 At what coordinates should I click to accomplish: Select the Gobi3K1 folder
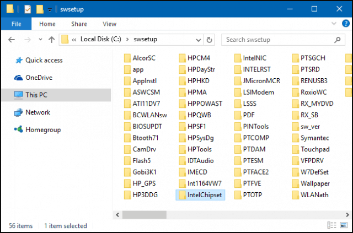pyautogui.click(x=140, y=172)
